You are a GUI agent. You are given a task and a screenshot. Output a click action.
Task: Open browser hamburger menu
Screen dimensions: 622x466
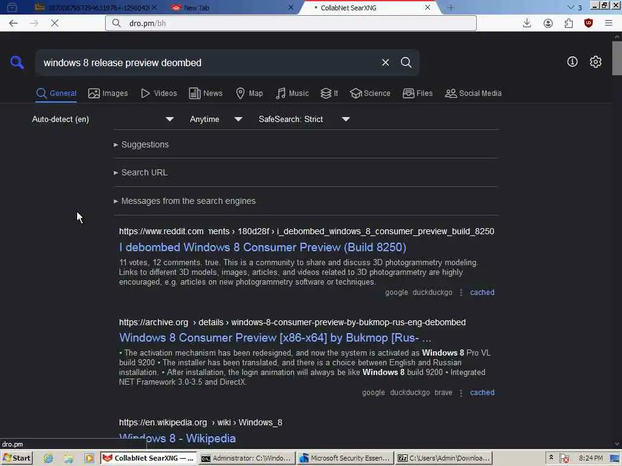pos(609,24)
